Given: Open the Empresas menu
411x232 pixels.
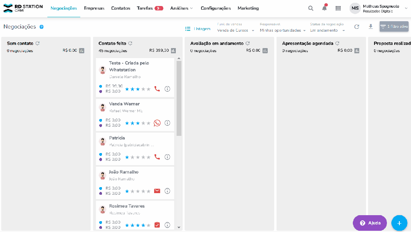Looking at the screenshot, I should (x=94, y=8).
